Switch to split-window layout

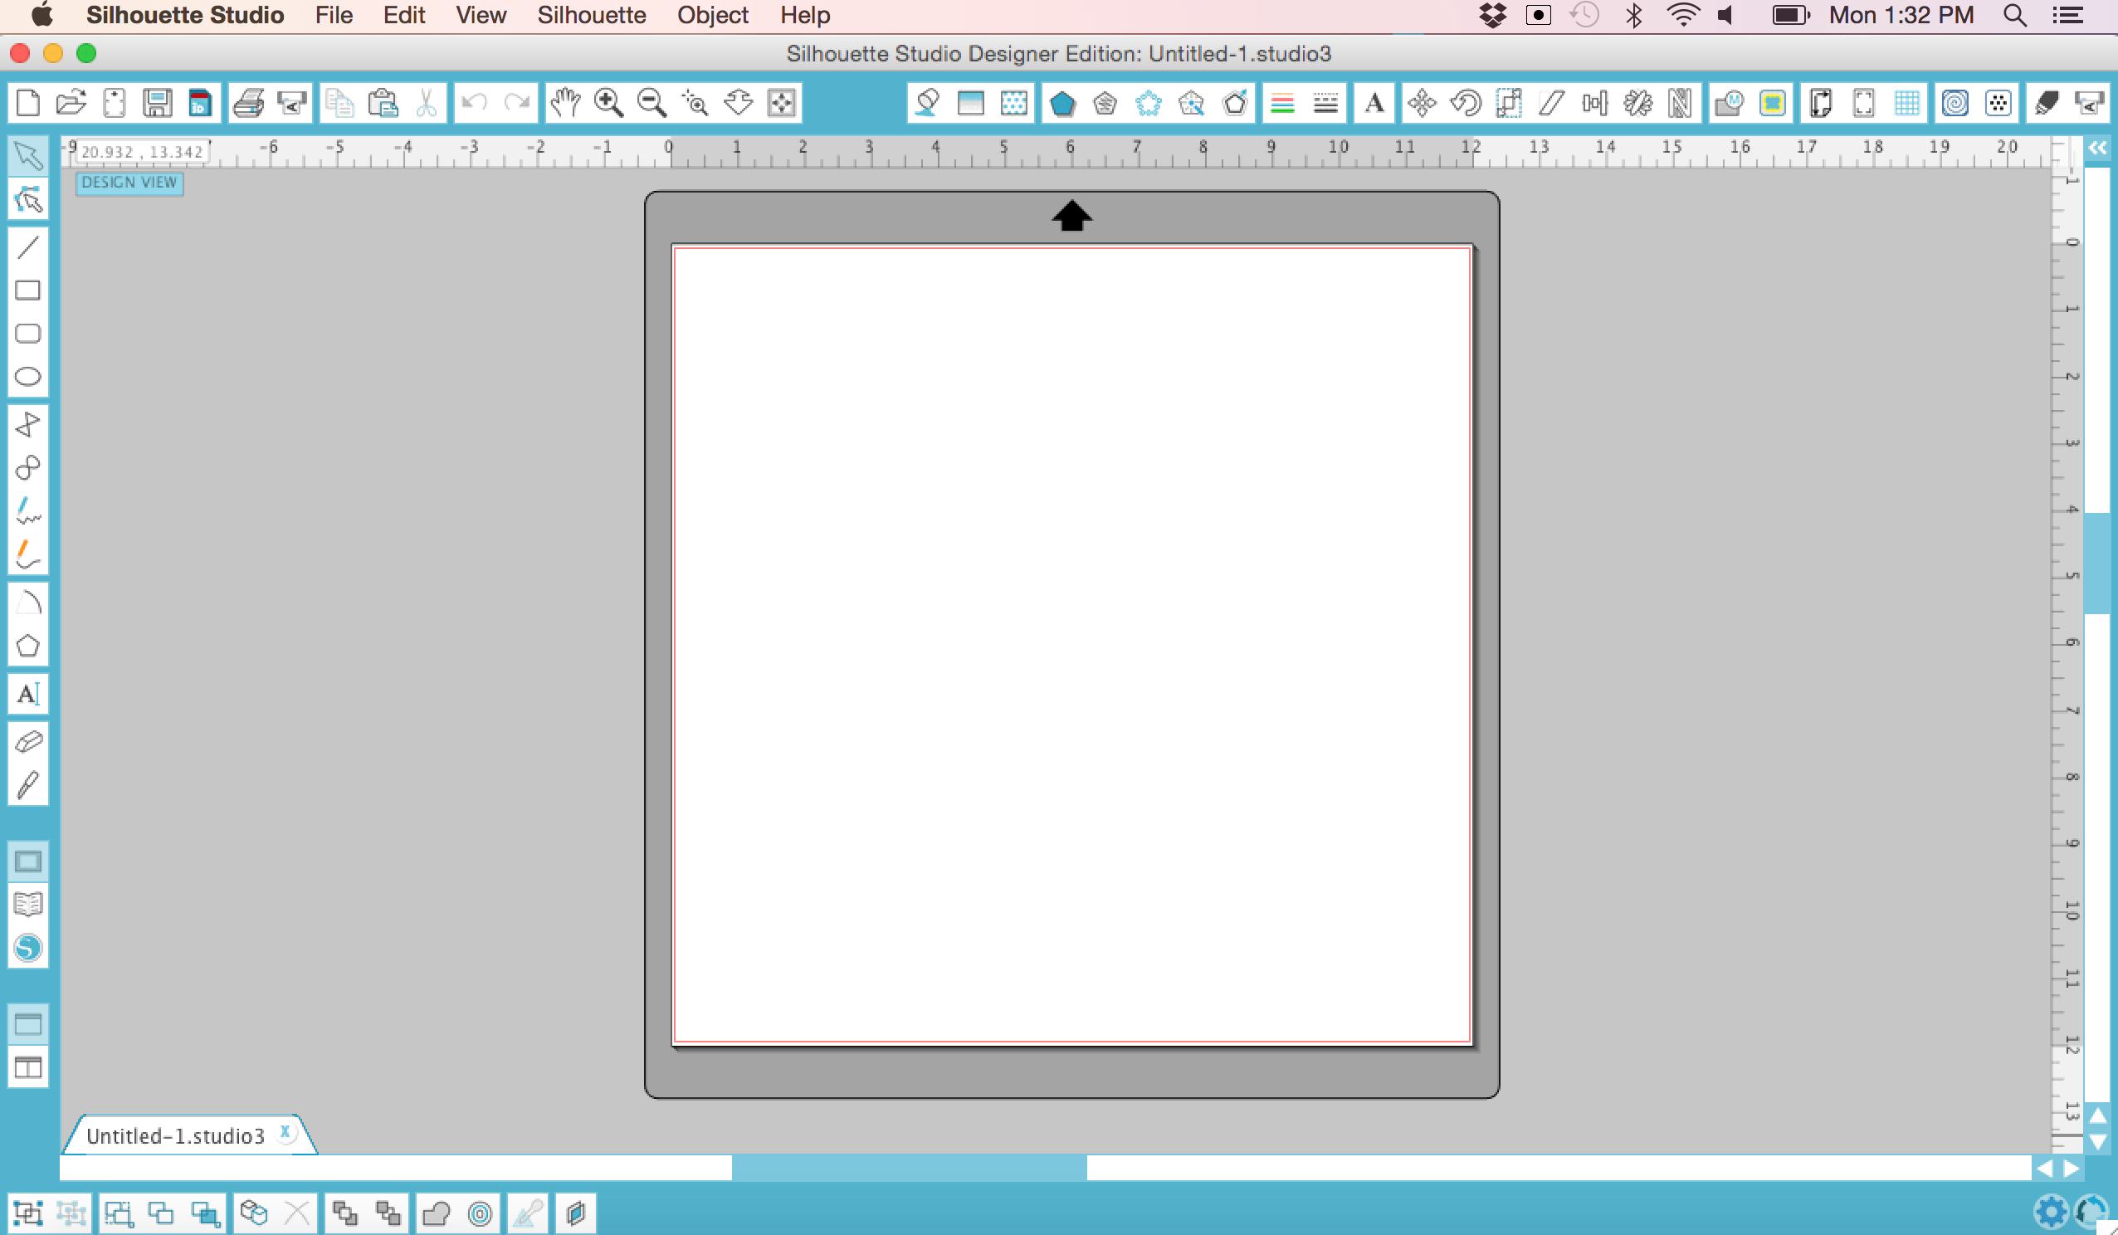click(27, 1067)
